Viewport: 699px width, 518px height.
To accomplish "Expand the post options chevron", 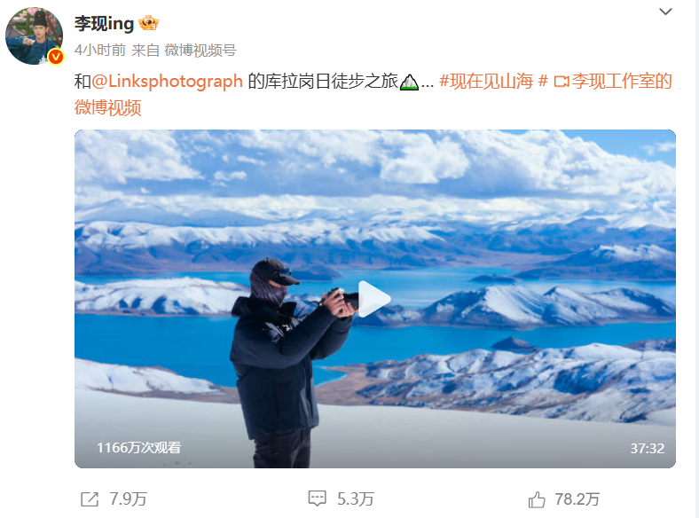I will [x=665, y=12].
